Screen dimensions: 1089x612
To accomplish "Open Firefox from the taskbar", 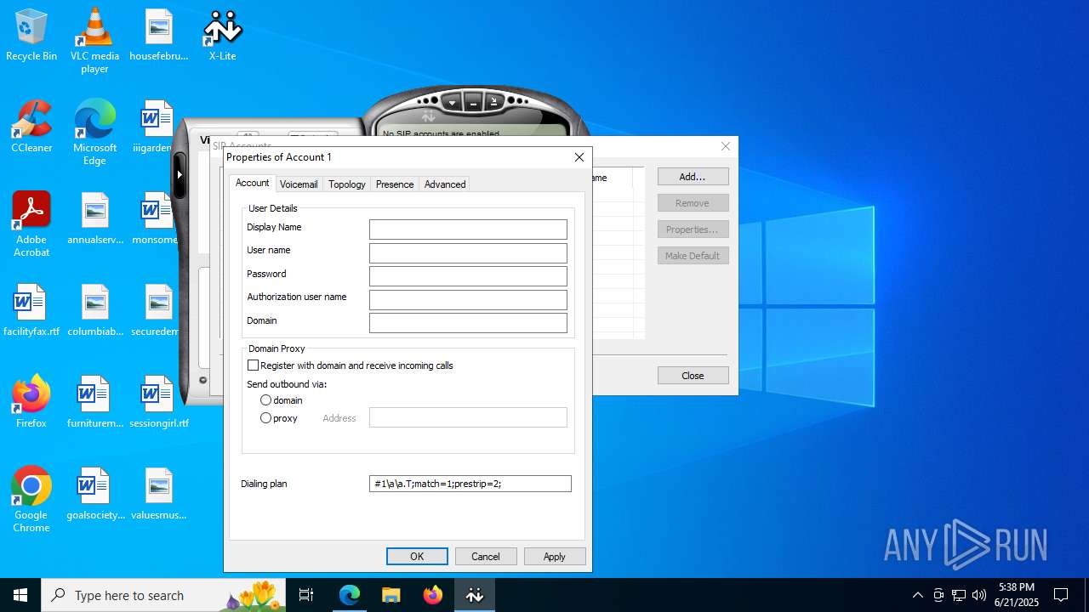I will point(433,595).
